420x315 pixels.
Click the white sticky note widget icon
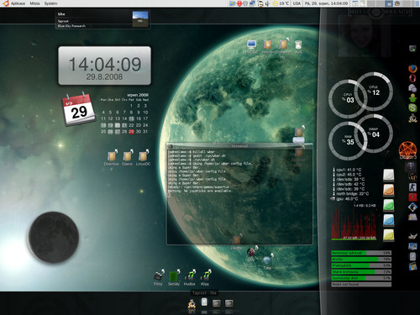pyautogui.click(x=389, y=175)
